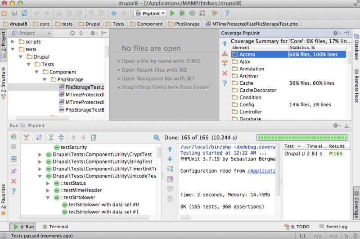Toggle the Favorites tool window side tab
This screenshot has height=239, width=360.
click(x=4, y=200)
